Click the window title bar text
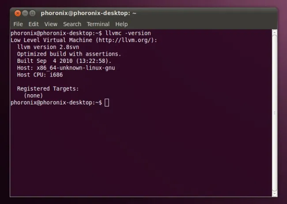This screenshot has width=287, height=204. pyautogui.click(x=87, y=13)
